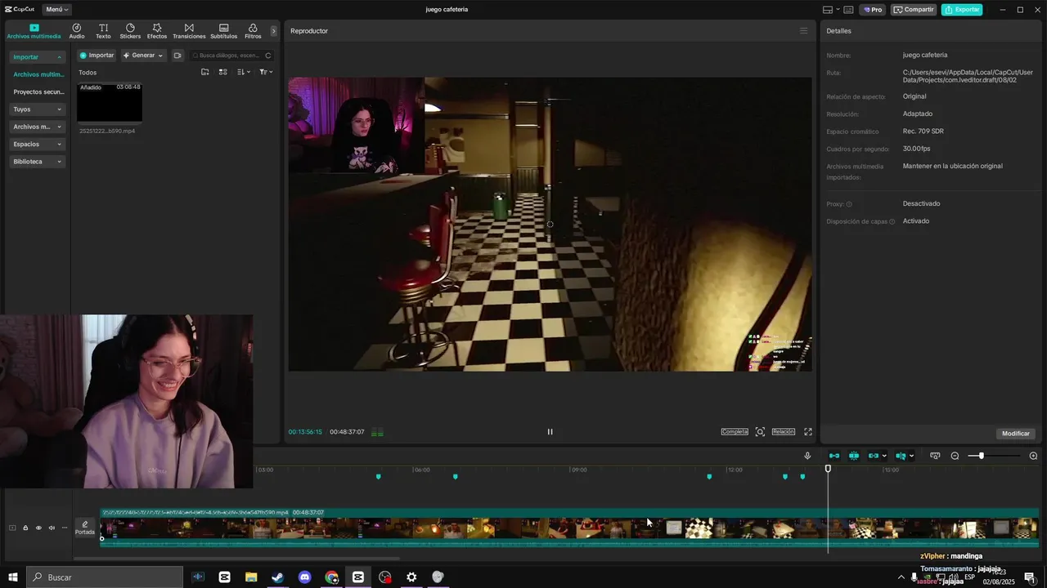1047x588 pixels.
Task: Click the Completa quality button
Action: [735, 432]
